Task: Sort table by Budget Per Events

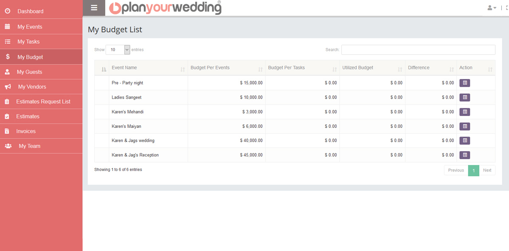Action: pos(227,68)
